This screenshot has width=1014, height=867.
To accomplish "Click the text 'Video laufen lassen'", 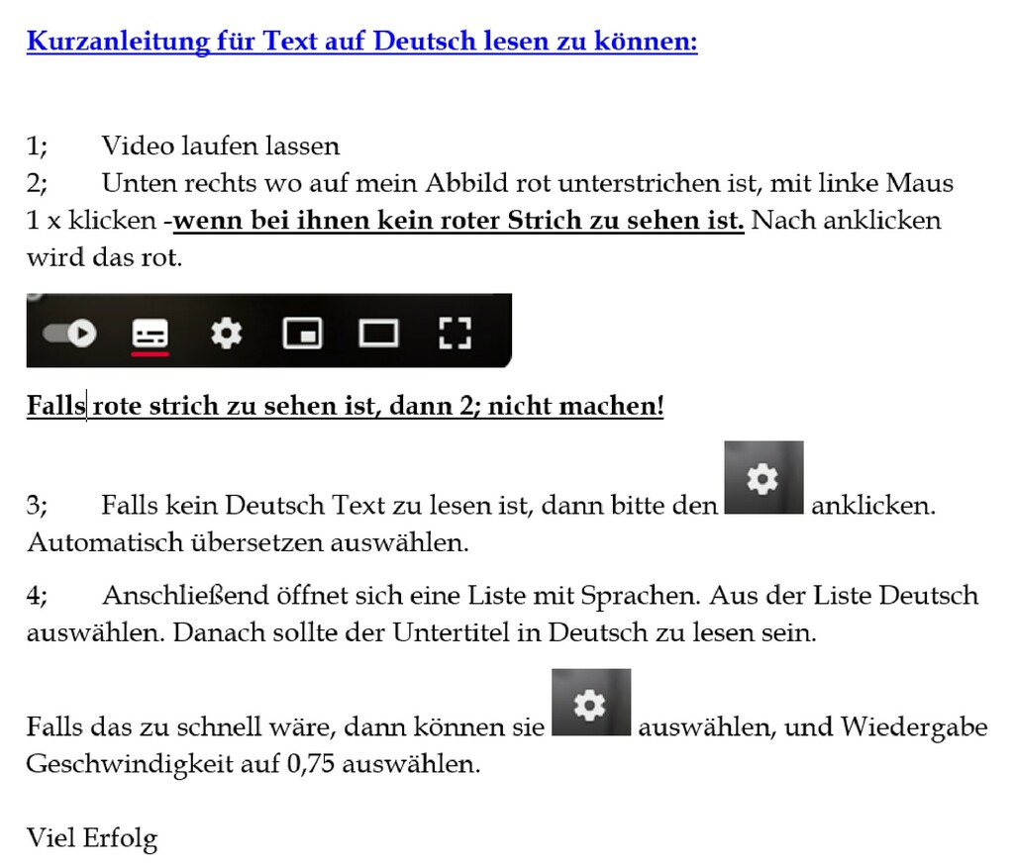I will coord(220,146).
